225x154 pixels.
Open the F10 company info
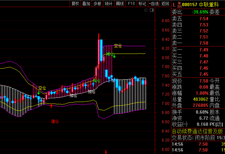coord(131,4)
